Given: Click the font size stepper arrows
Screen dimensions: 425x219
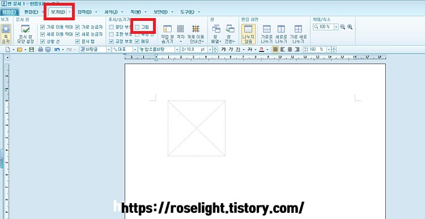Looking at the screenshot, I should [x=215, y=50].
